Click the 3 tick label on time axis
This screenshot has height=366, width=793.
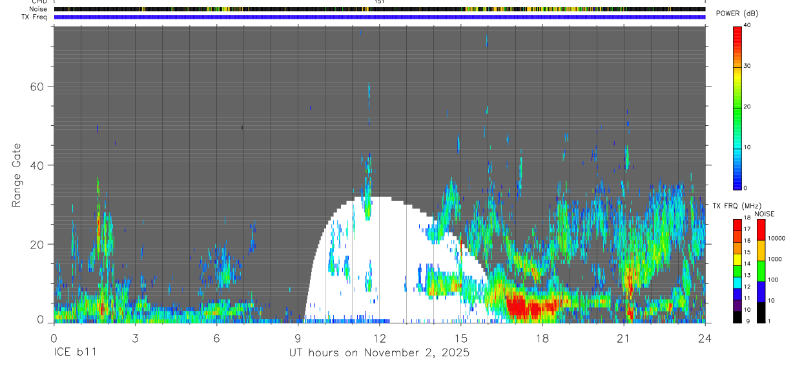(135, 338)
